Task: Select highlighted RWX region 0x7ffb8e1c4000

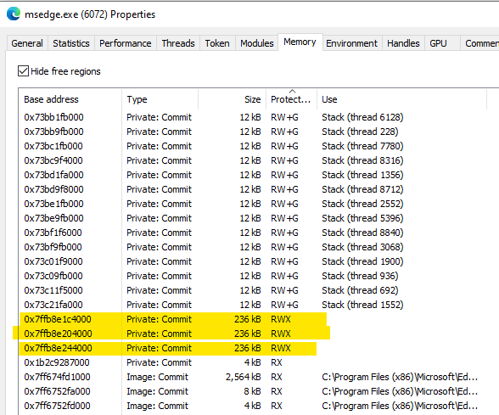Action: (x=258, y=319)
